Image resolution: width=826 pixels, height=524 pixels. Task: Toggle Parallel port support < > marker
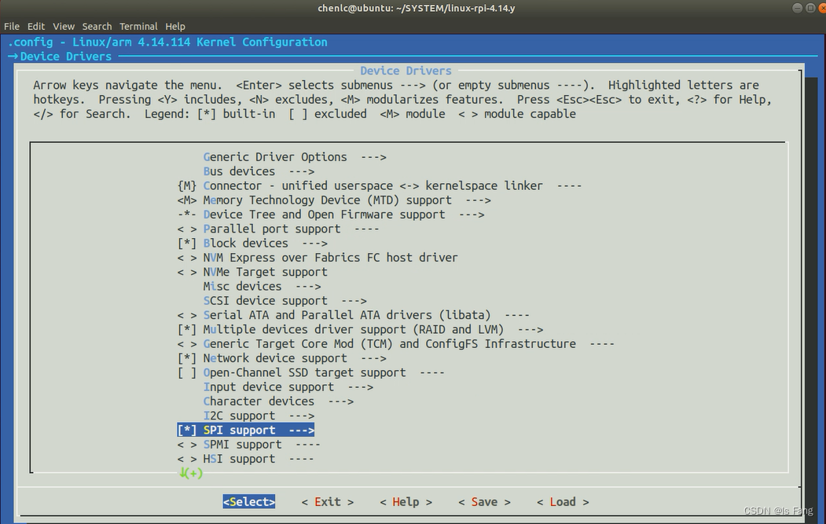(x=187, y=229)
